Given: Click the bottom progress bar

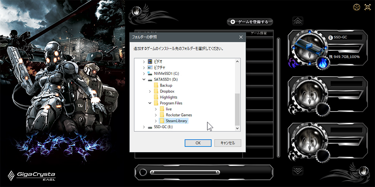Looking at the screenshot, I should [x=185, y=172].
